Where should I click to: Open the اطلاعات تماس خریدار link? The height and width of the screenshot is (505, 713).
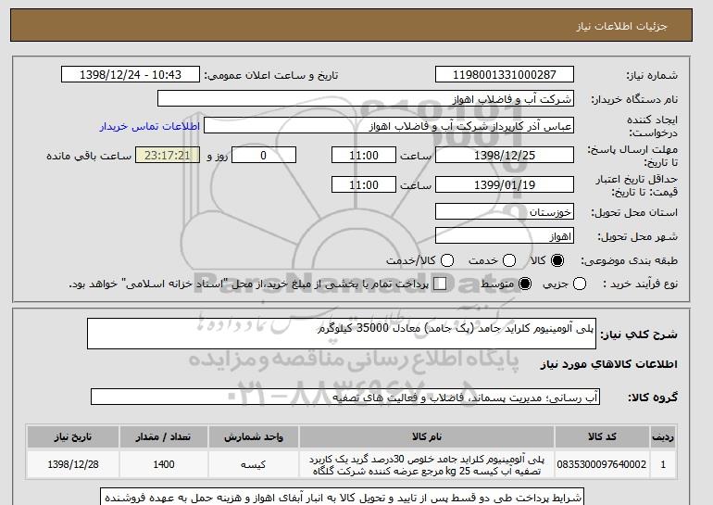point(150,126)
